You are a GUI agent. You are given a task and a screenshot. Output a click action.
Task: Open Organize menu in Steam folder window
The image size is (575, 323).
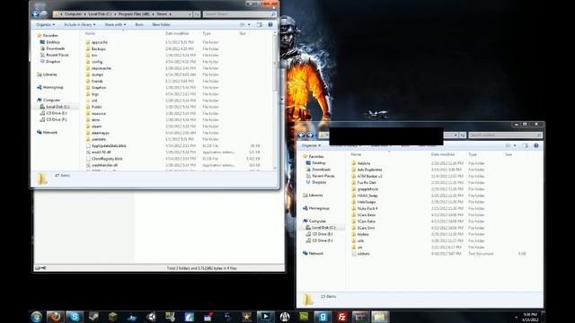click(46, 24)
